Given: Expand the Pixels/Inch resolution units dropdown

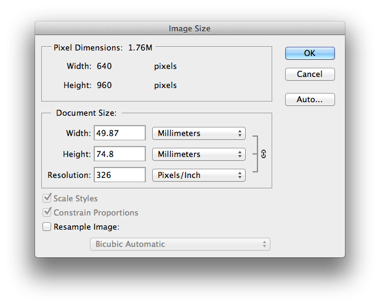Looking at the screenshot, I should (198, 175).
